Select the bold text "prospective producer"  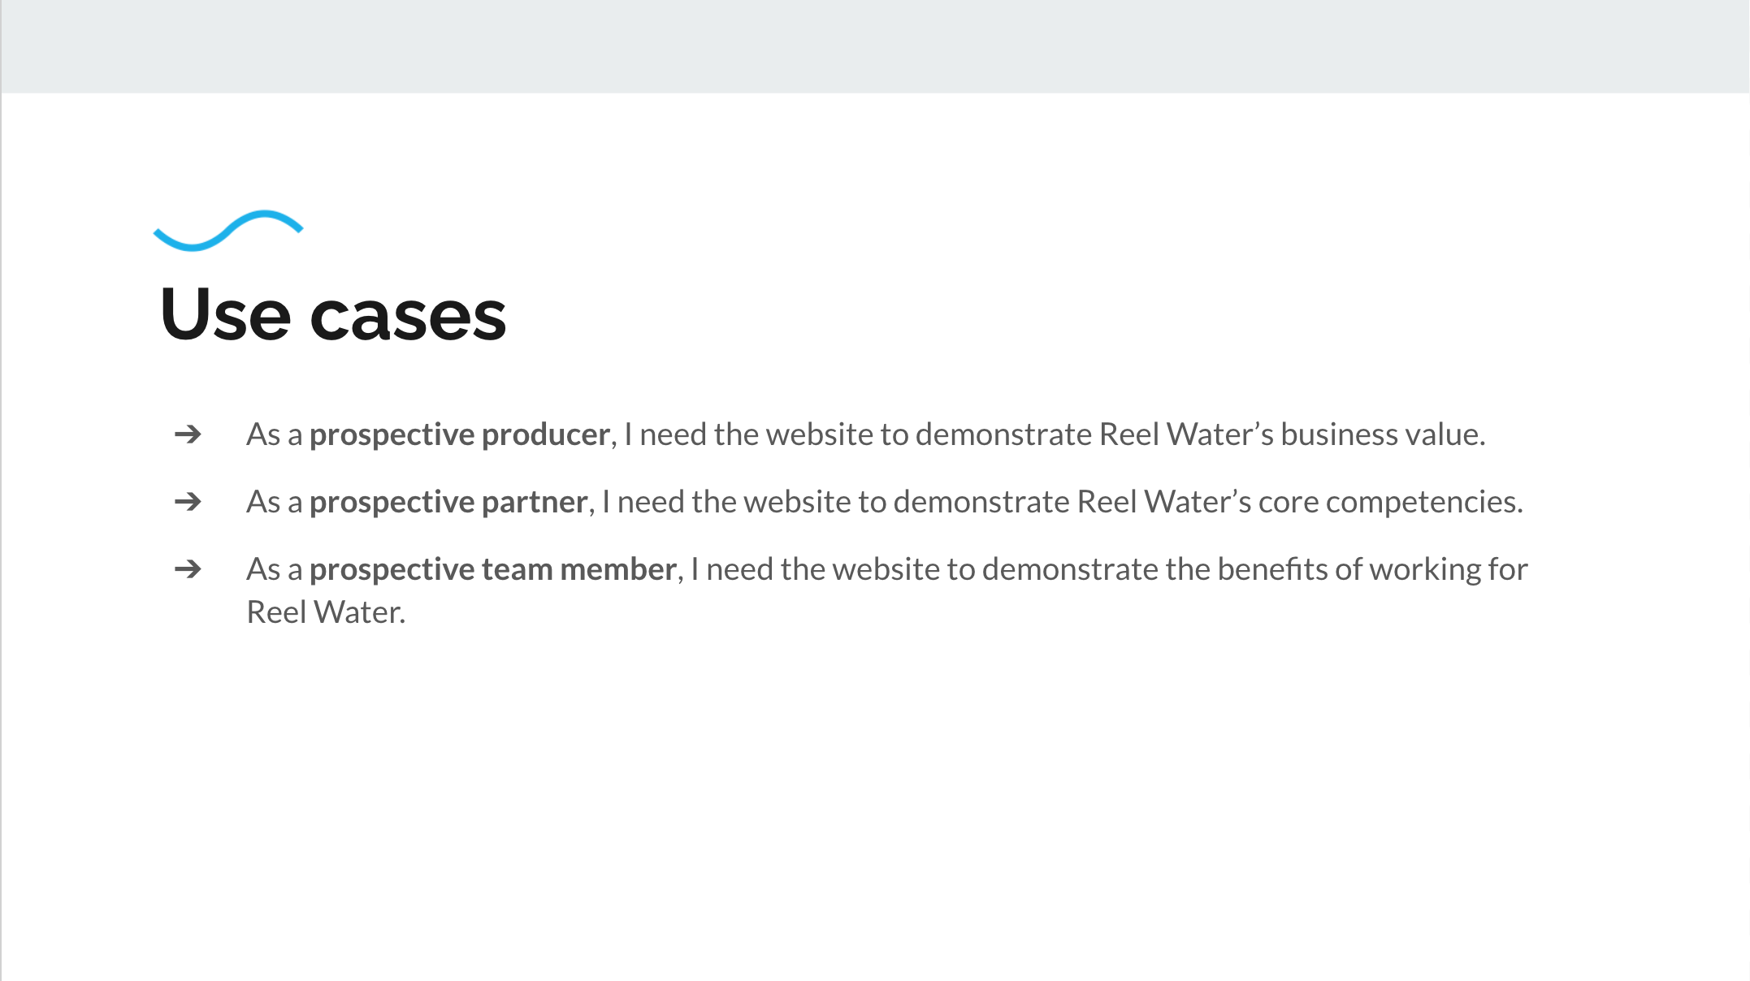(x=460, y=435)
